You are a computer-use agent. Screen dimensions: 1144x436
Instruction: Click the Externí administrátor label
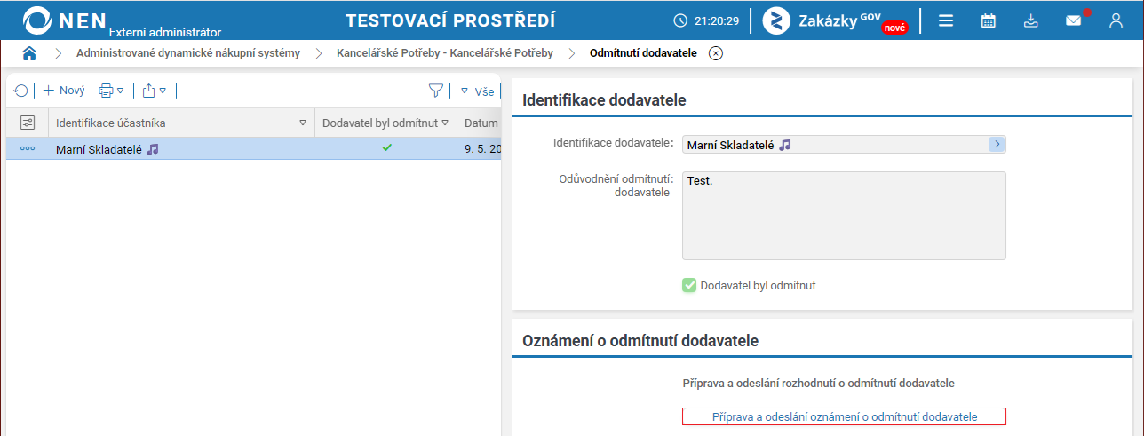tap(165, 32)
